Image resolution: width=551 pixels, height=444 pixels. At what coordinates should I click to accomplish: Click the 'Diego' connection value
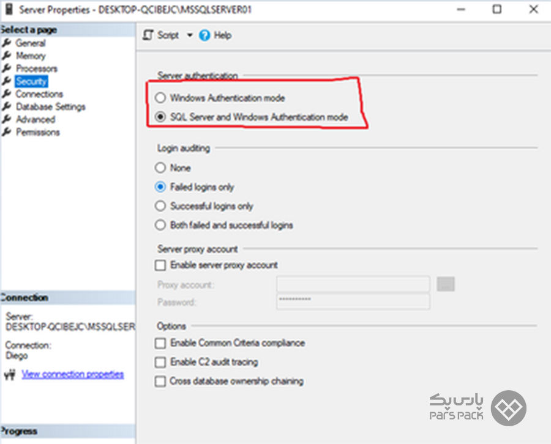[17, 355]
